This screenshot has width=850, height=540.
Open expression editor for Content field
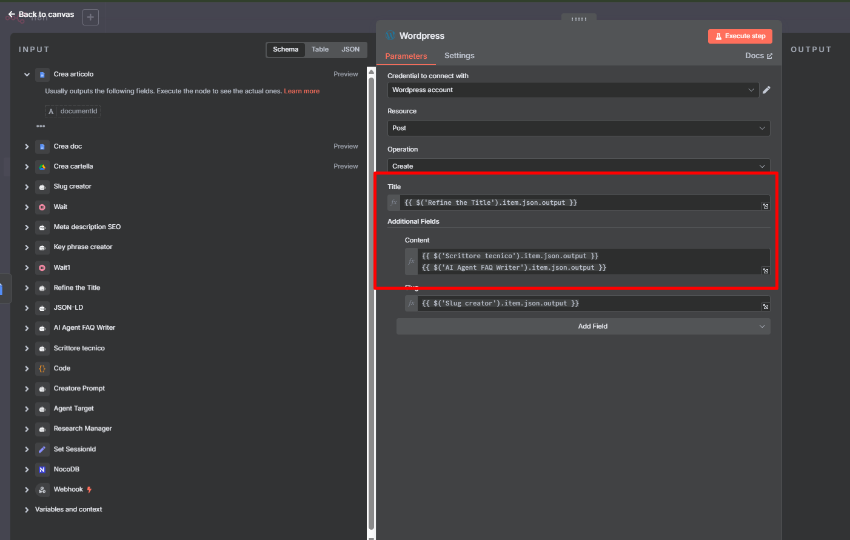(x=766, y=271)
